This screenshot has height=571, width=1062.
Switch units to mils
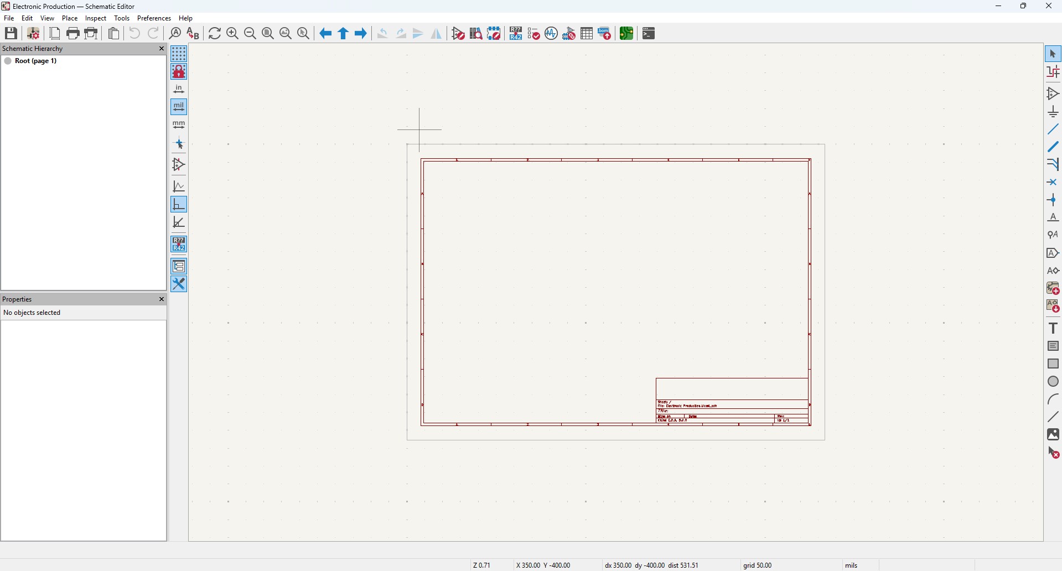(x=179, y=107)
